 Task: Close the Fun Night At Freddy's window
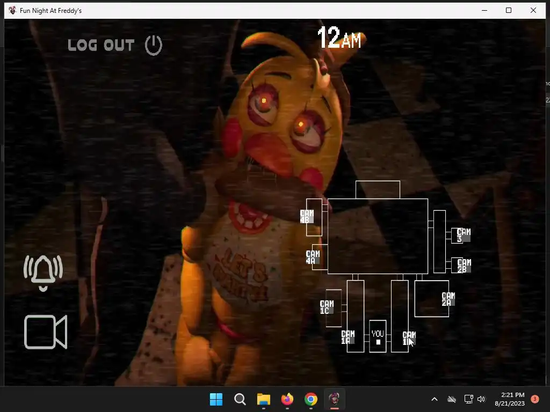533,11
